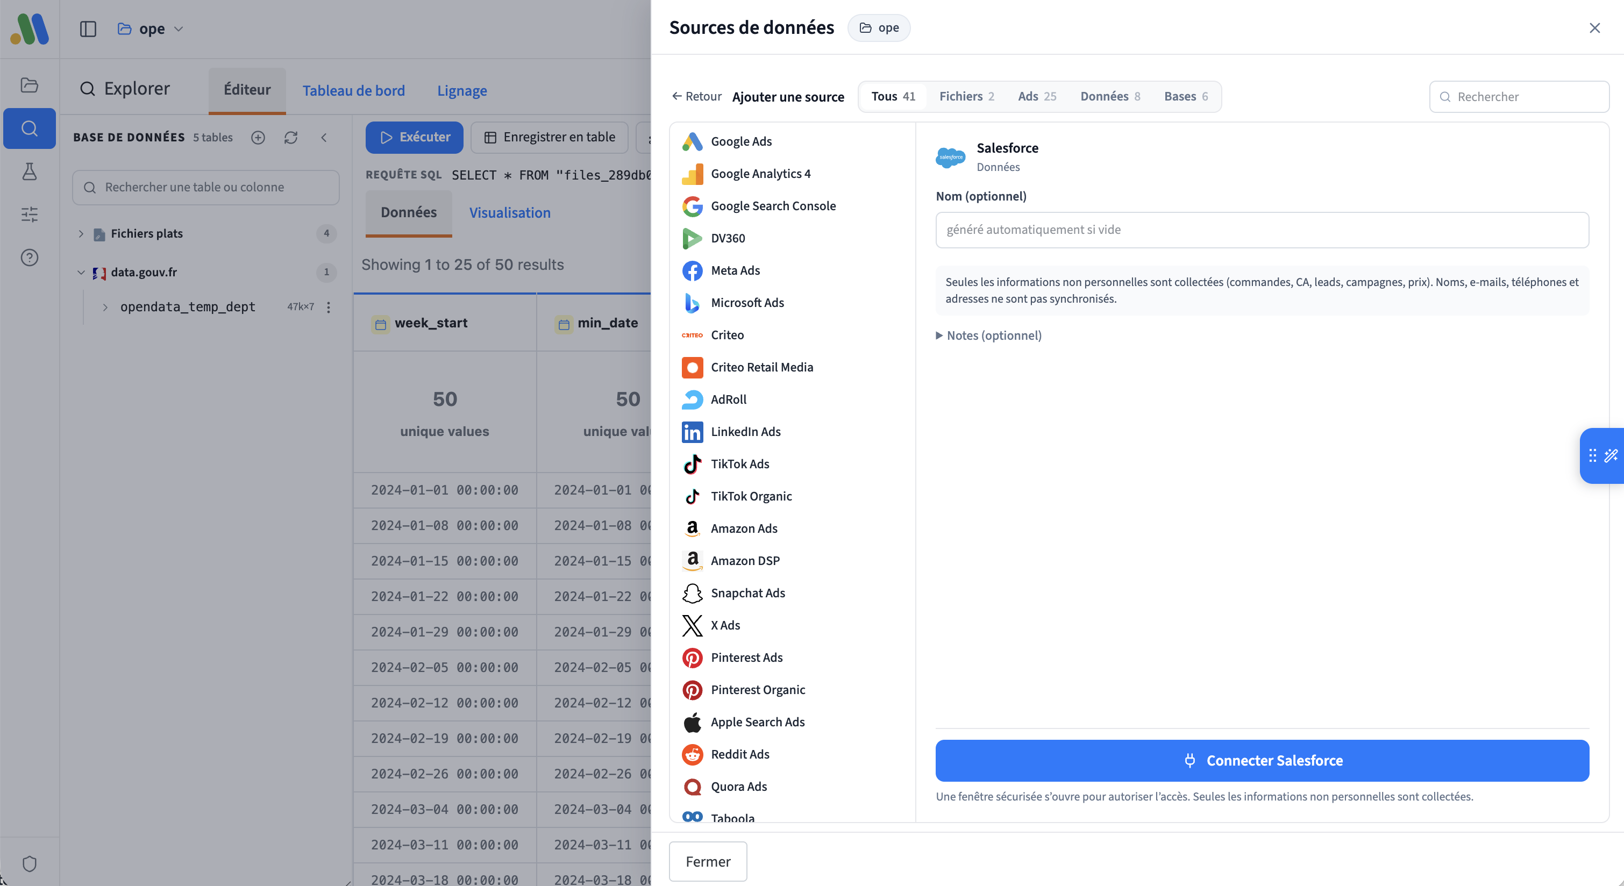Select Amazon DSP source
This screenshot has width=1624, height=886.
[793, 561]
